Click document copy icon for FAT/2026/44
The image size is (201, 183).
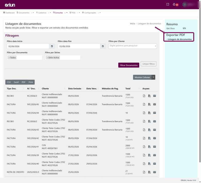point(149,113)
